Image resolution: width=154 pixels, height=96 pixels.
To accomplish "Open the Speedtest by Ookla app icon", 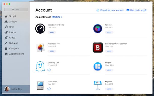I will pyautogui.click(x=40, y=29).
